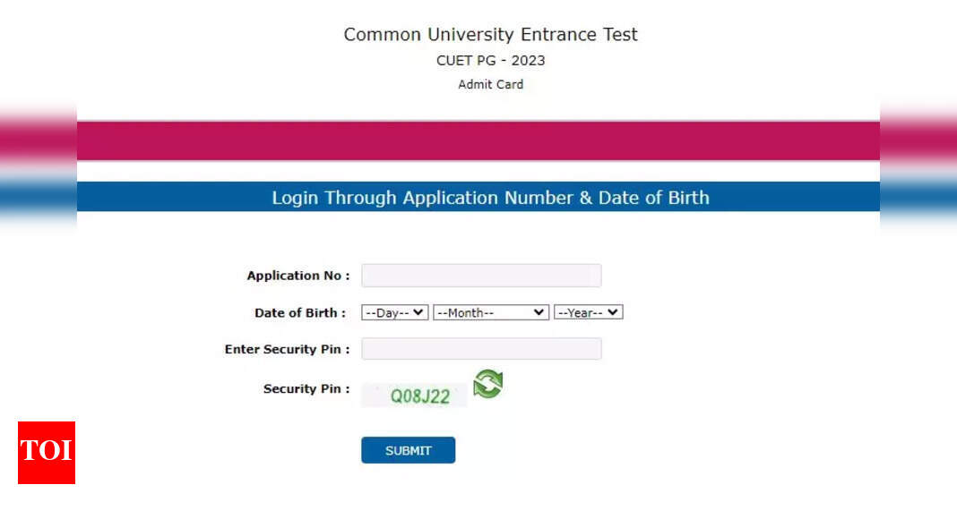957x519 pixels.
Task: Click the Year dropdown arrow
Action: point(613,312)
